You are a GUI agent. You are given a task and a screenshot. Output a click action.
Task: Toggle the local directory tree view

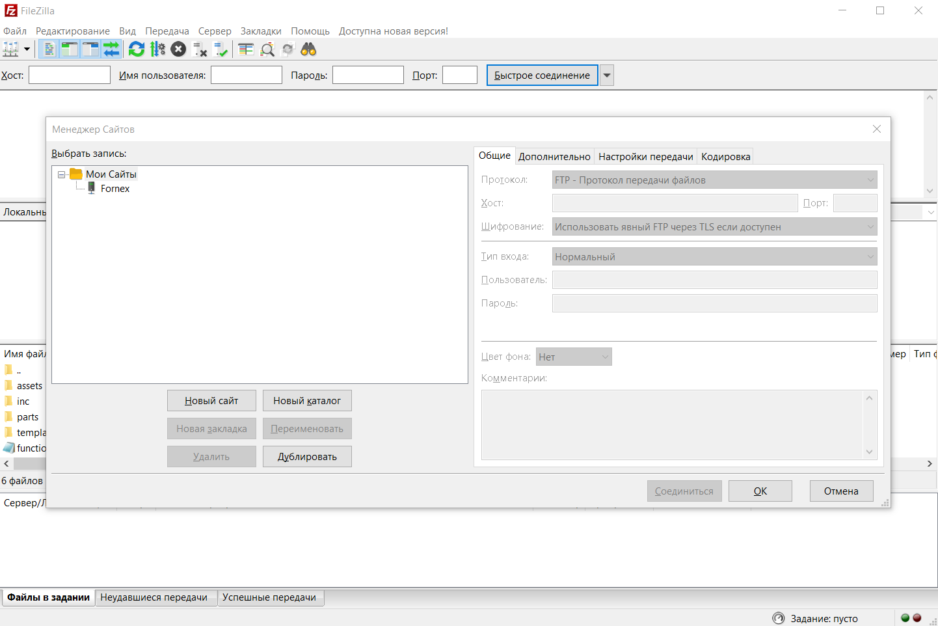pyautogui.click(x=70, y=49)
